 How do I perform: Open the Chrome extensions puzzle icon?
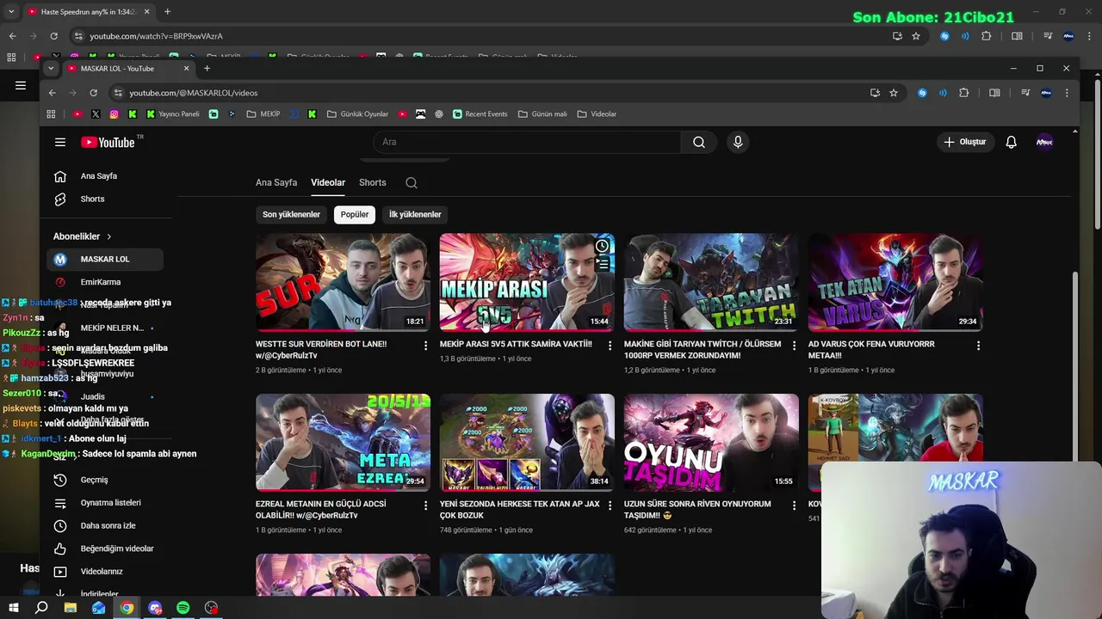[x=964, y=93]
